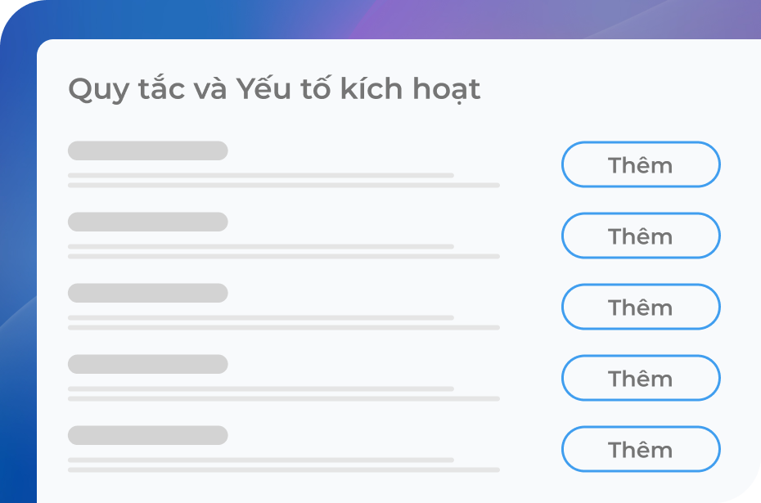Select the fourth rule's shorter description line
This screenshot has width=761, height=503.
(x=260, y=388)
